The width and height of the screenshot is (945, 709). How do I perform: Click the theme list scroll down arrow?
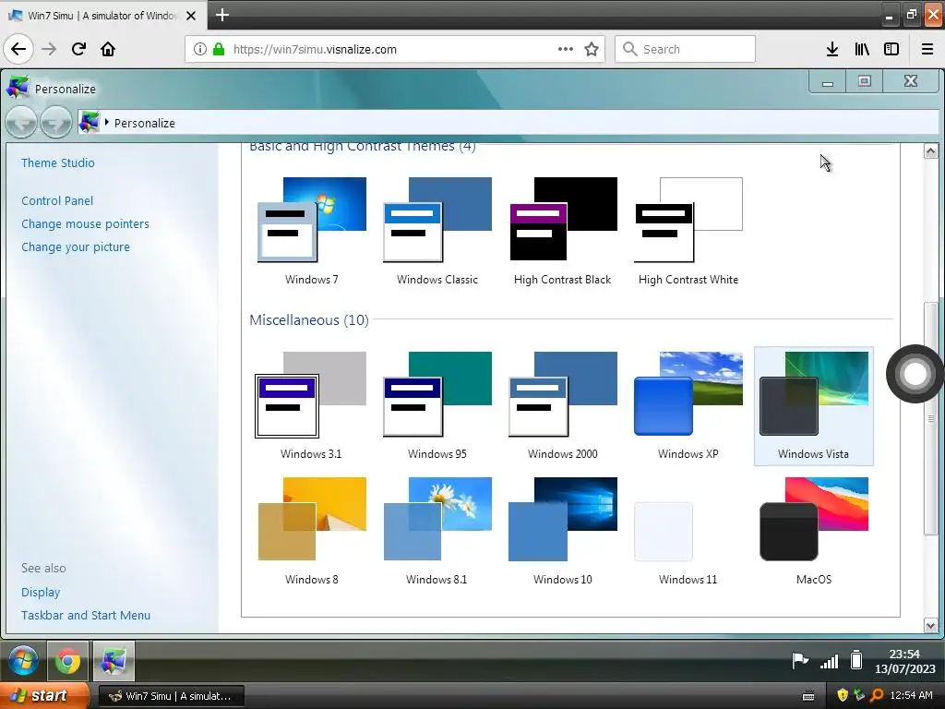click(x=930, y=626)
